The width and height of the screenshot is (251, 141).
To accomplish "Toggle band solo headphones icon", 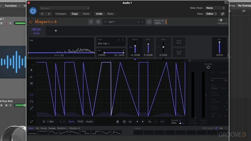I will 62,55.
